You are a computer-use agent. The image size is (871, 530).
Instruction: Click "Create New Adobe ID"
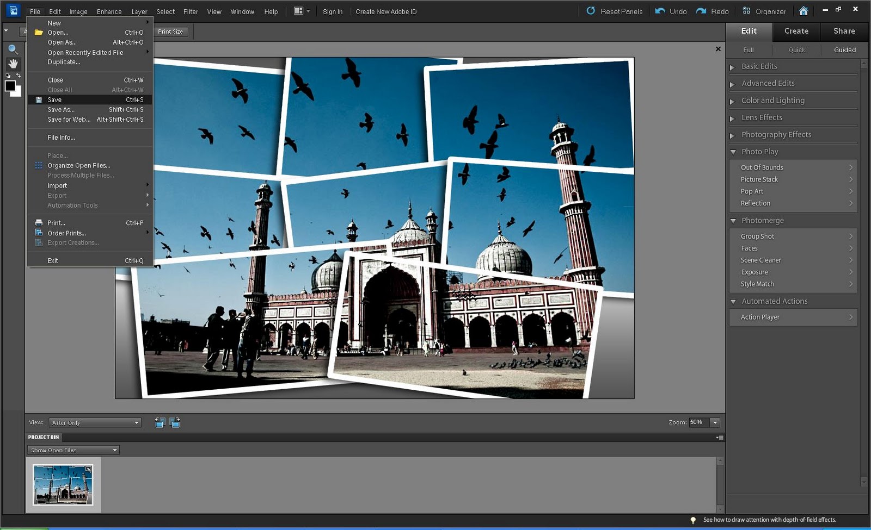click(x=386, y=11)
